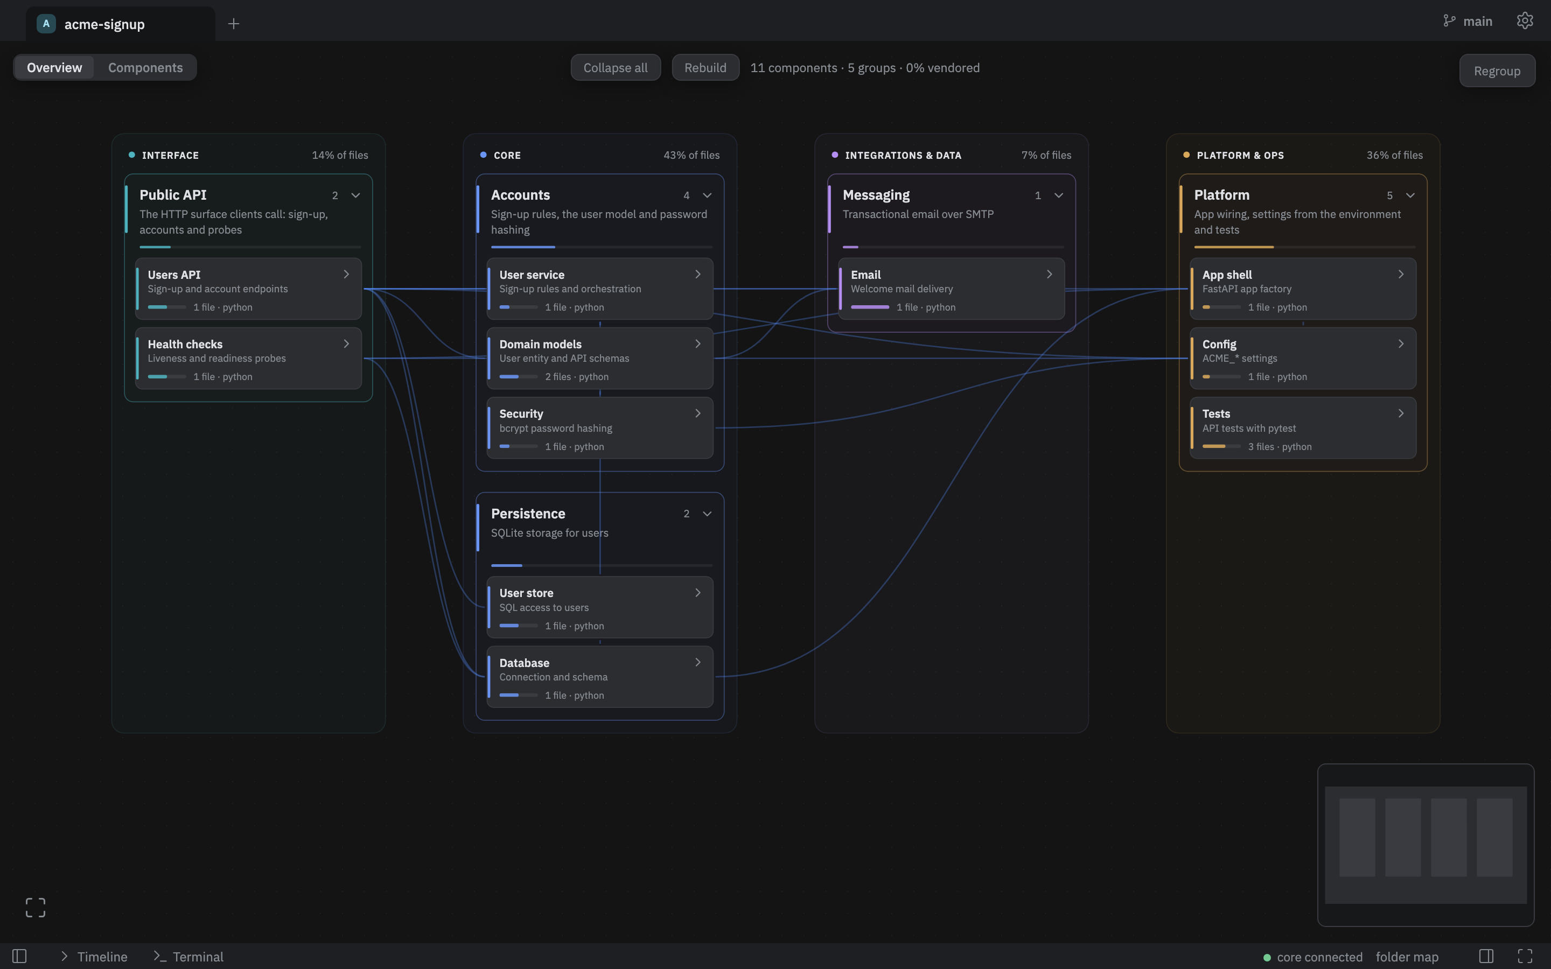This screenshot has height=969, width=1551.
Task: Click 'SQL access to users' text
Action: [543, 608]
